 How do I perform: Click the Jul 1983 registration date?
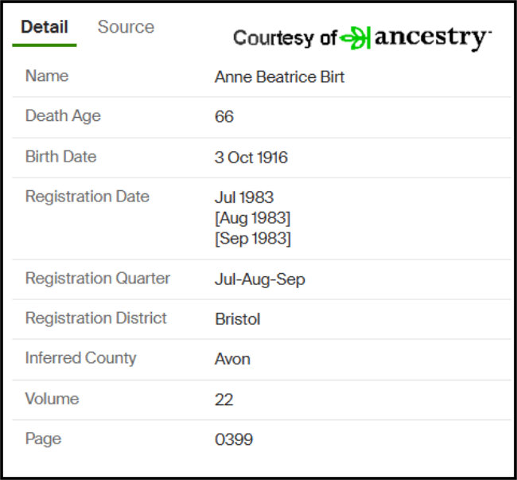click(244, 197)
